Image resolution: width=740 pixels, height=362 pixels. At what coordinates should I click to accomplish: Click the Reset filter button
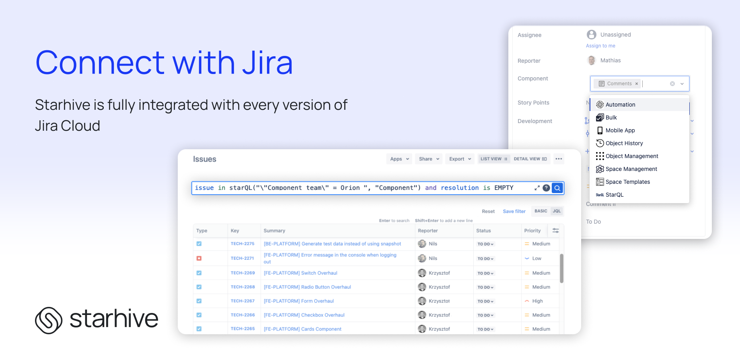[488, 212]
